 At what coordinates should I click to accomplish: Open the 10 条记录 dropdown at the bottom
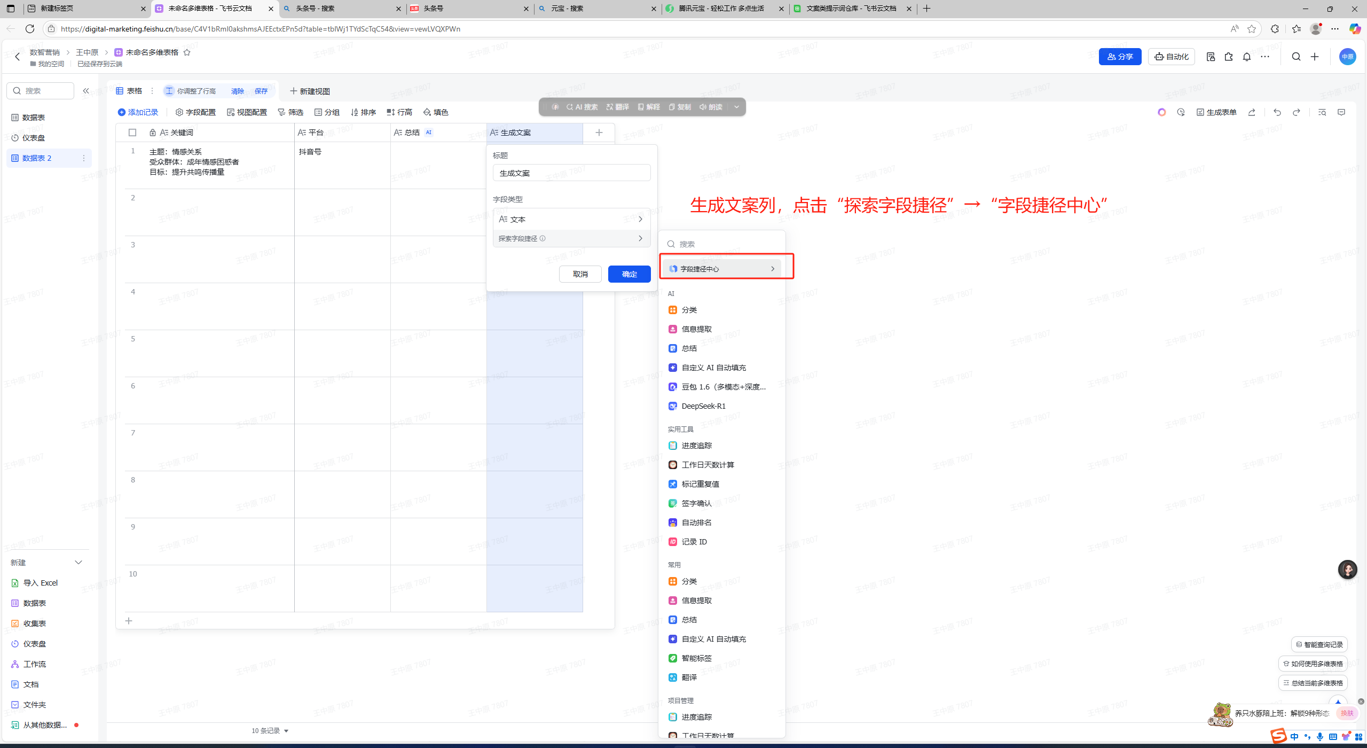point(270,730)
